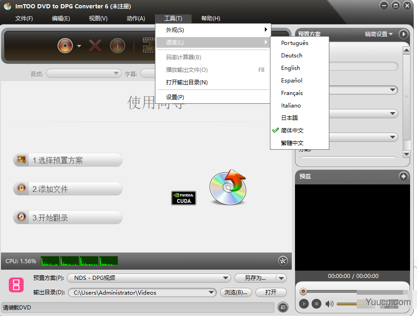Screen dimensions: 417x316
Task: Click the 打开 button
Action: click(271, 292)
